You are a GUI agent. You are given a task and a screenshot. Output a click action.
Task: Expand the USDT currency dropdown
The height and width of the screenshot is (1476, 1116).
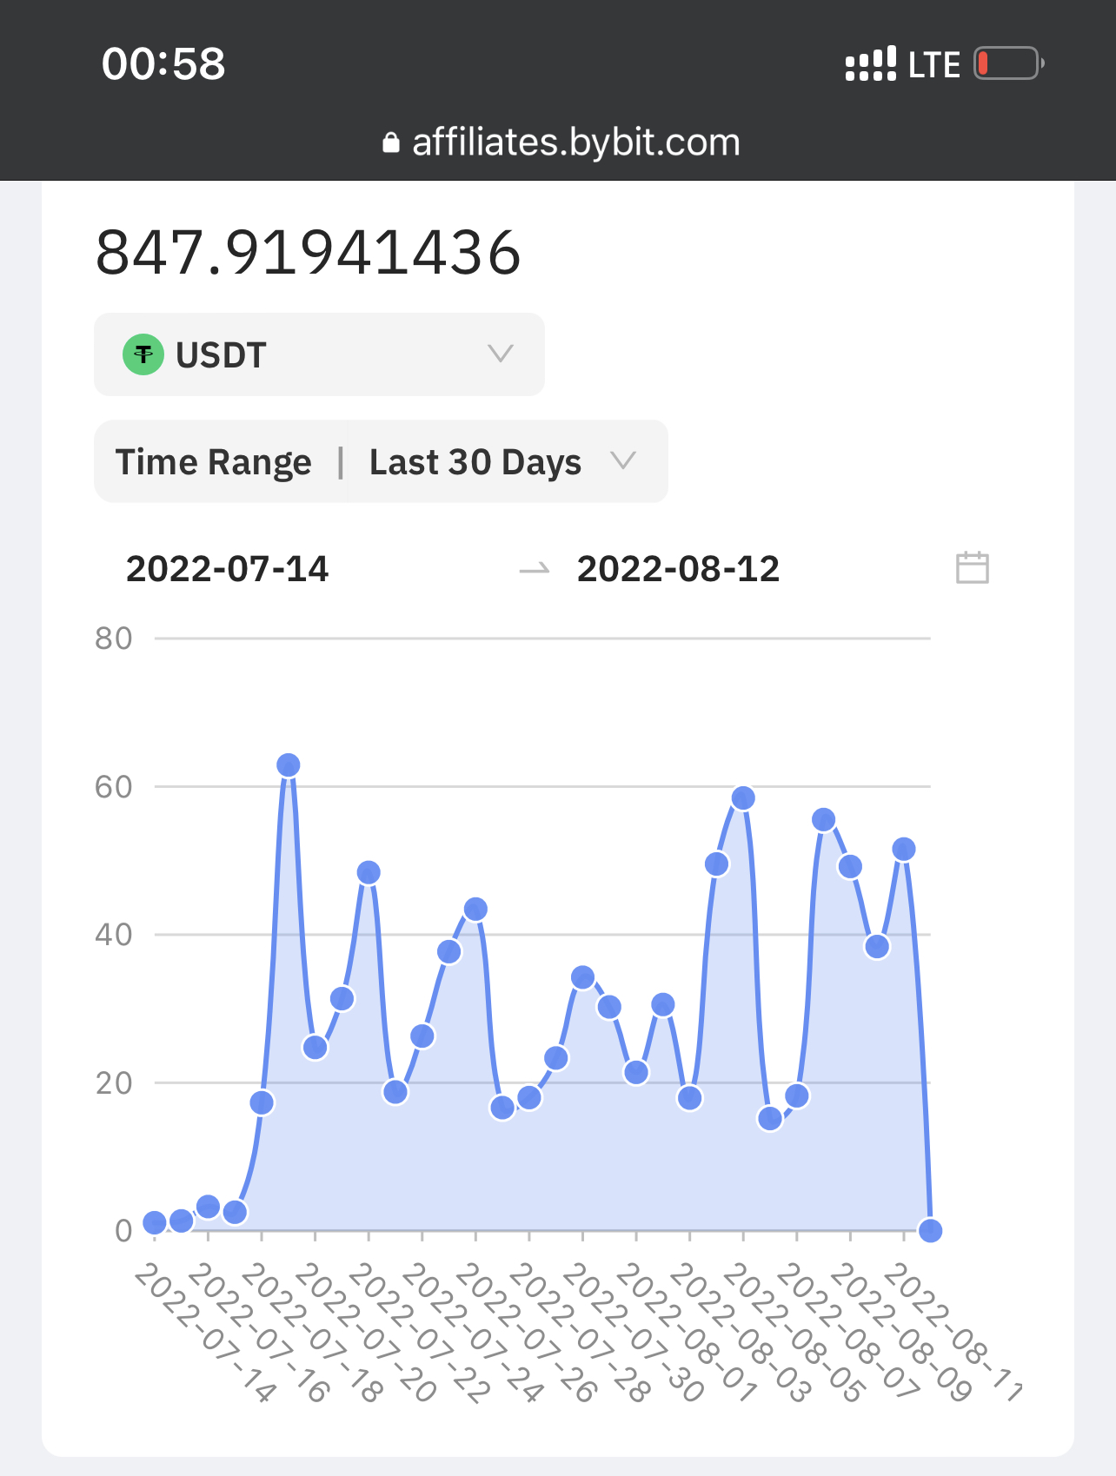coord(500,354)
